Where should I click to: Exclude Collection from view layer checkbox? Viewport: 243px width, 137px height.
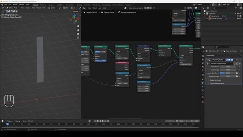[x=235, y=14]
